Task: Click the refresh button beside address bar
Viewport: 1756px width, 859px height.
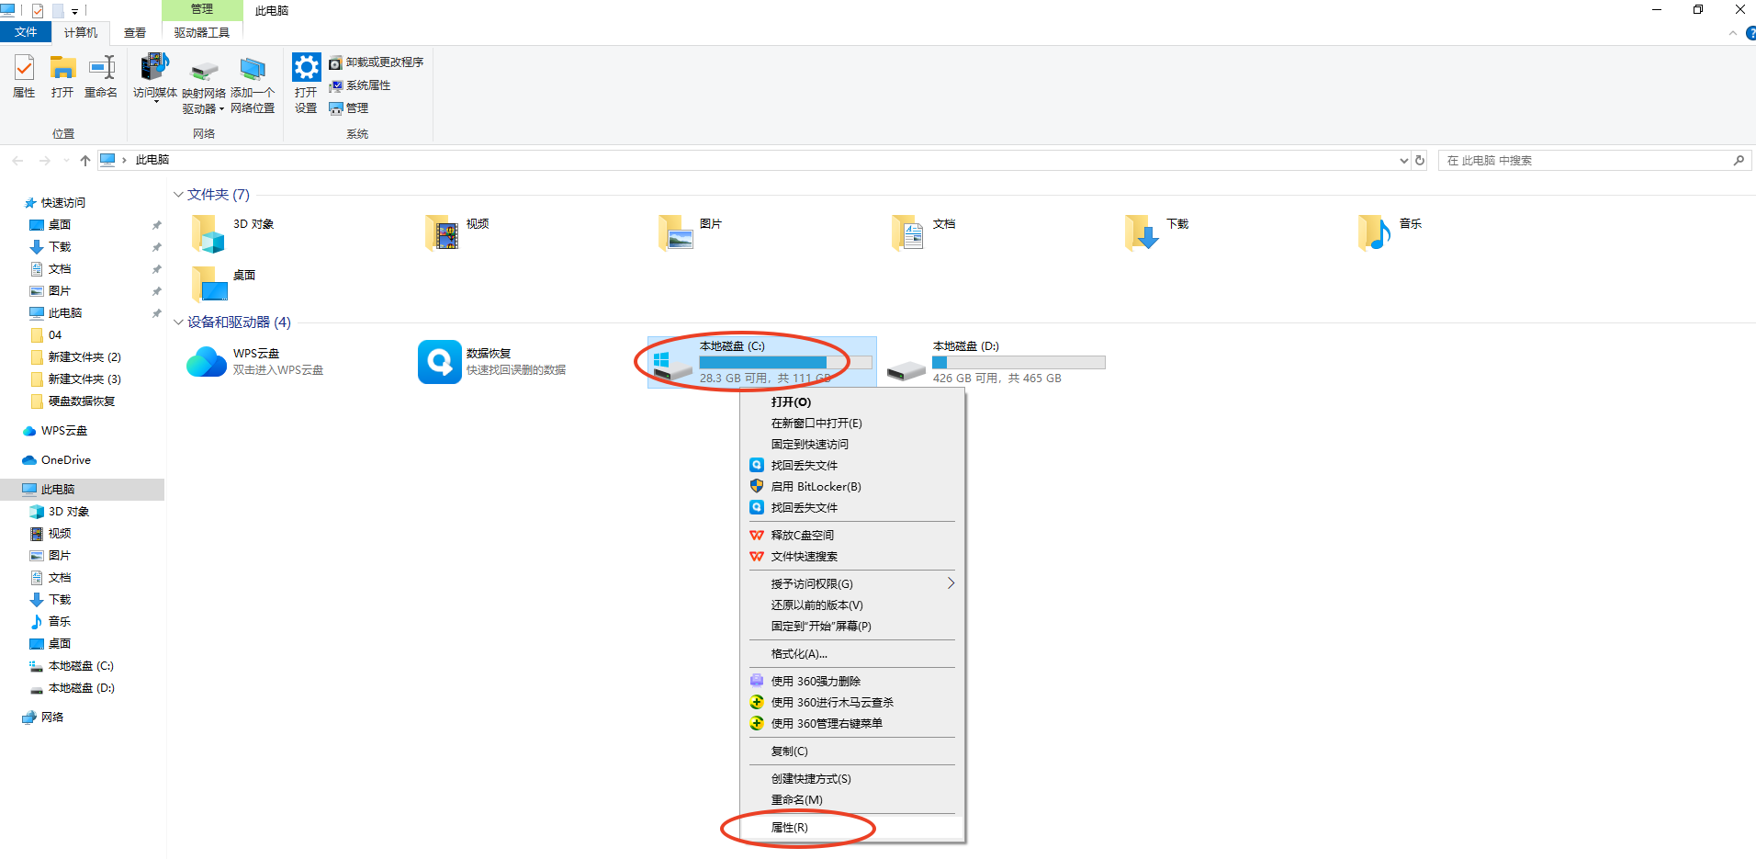Action: (x=1420, y=160)
